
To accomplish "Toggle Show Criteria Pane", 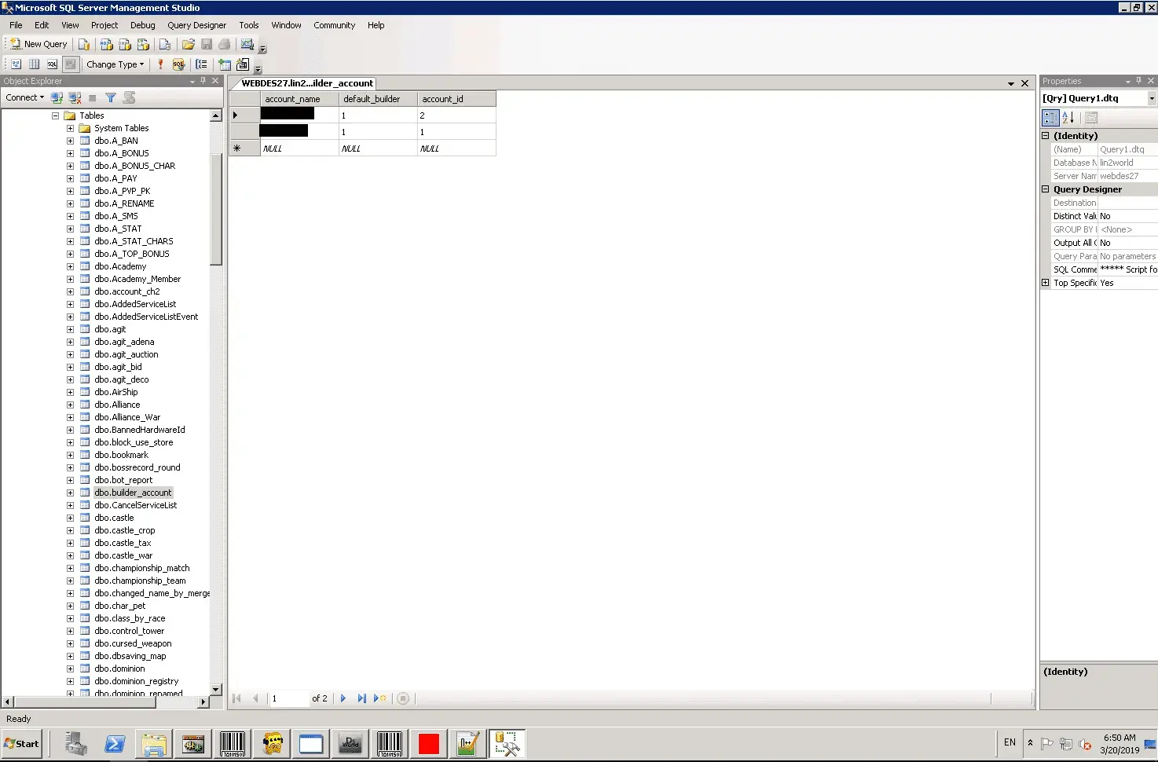I will point(34,64).
